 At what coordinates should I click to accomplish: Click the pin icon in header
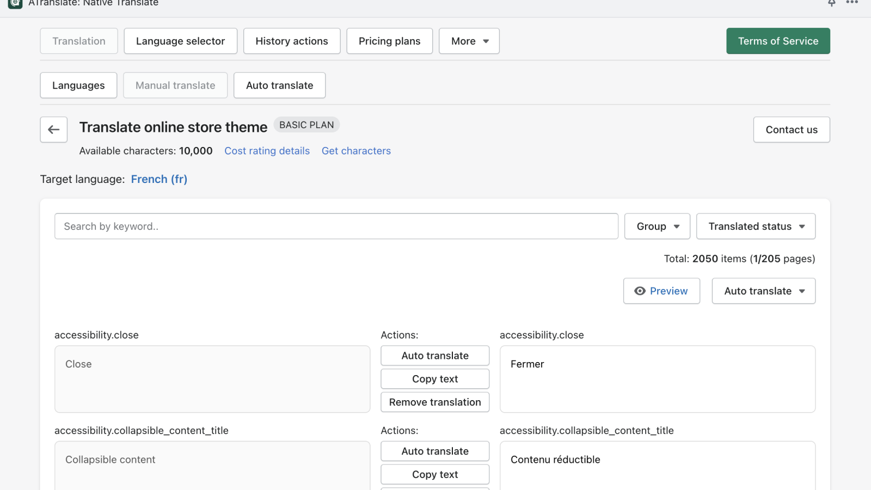click(x=832, y=3)
